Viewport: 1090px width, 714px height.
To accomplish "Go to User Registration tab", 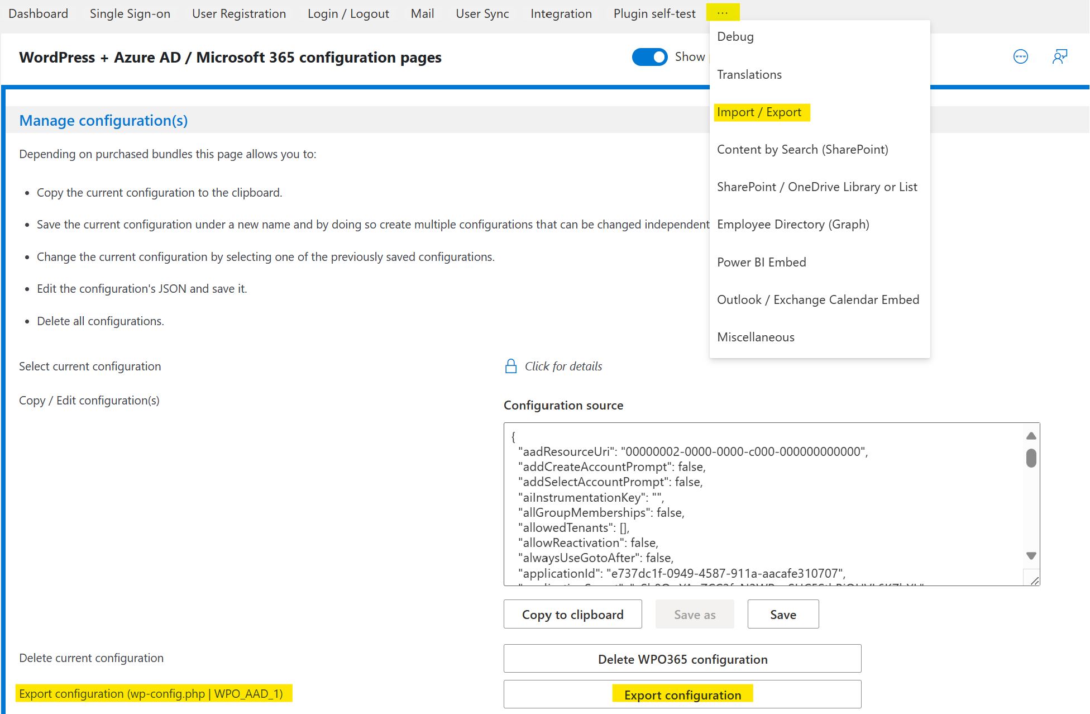I will (x=239, y=13).
